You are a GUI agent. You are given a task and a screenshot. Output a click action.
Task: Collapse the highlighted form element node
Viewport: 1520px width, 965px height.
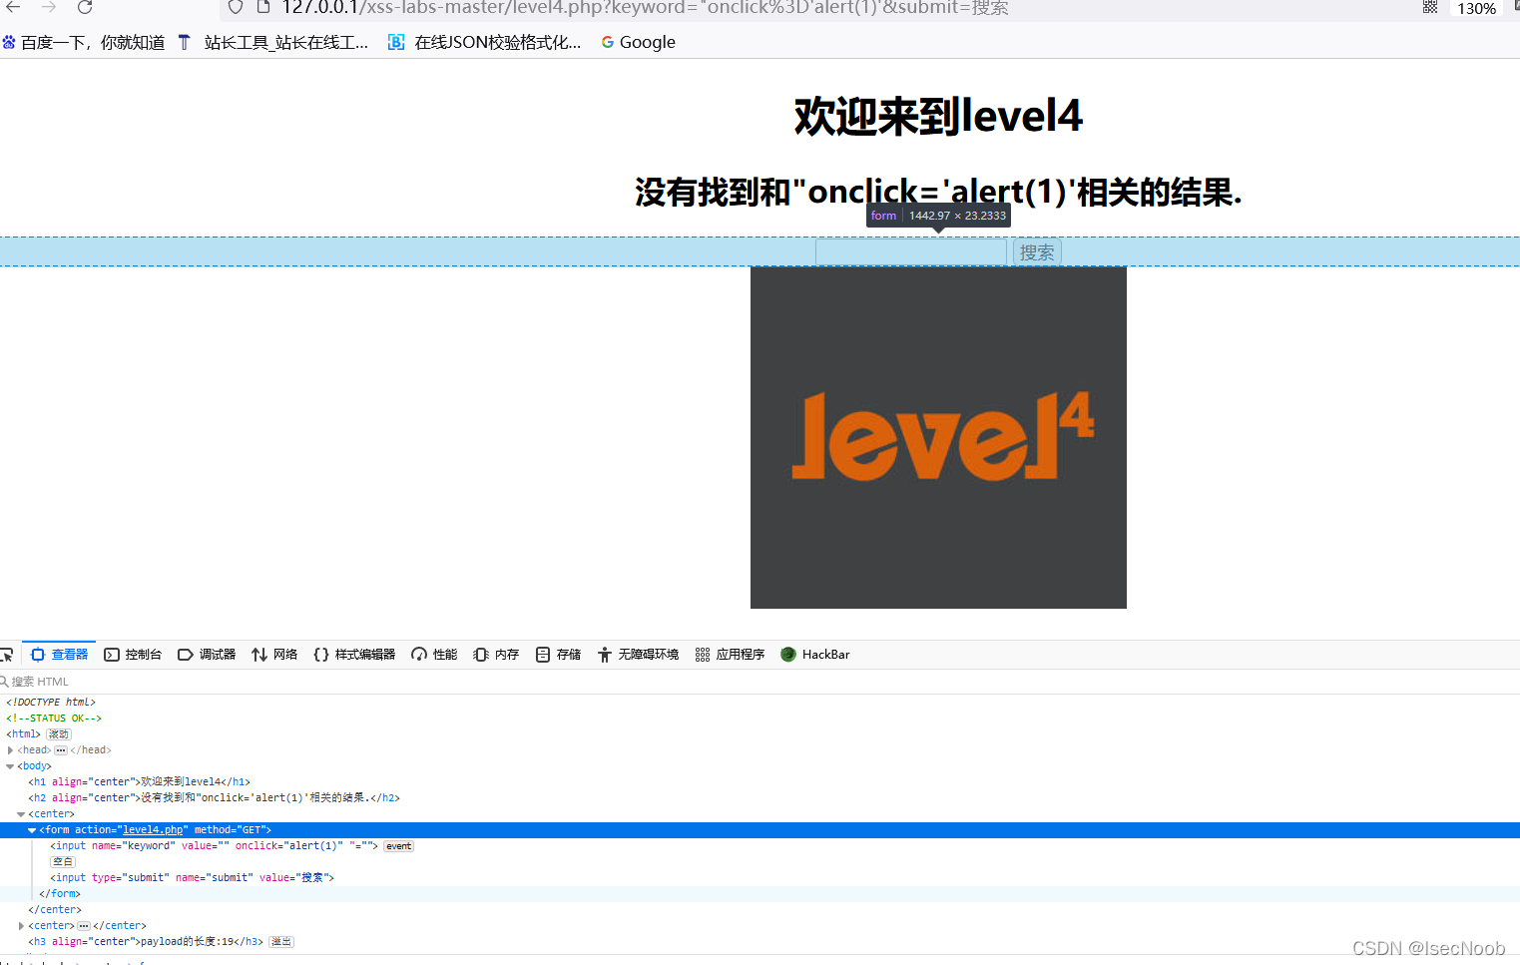tap(32, 829)
